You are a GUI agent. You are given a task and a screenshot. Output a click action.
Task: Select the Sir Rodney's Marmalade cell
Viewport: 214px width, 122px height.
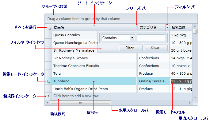pyautogui.click(x=75, y=50)
